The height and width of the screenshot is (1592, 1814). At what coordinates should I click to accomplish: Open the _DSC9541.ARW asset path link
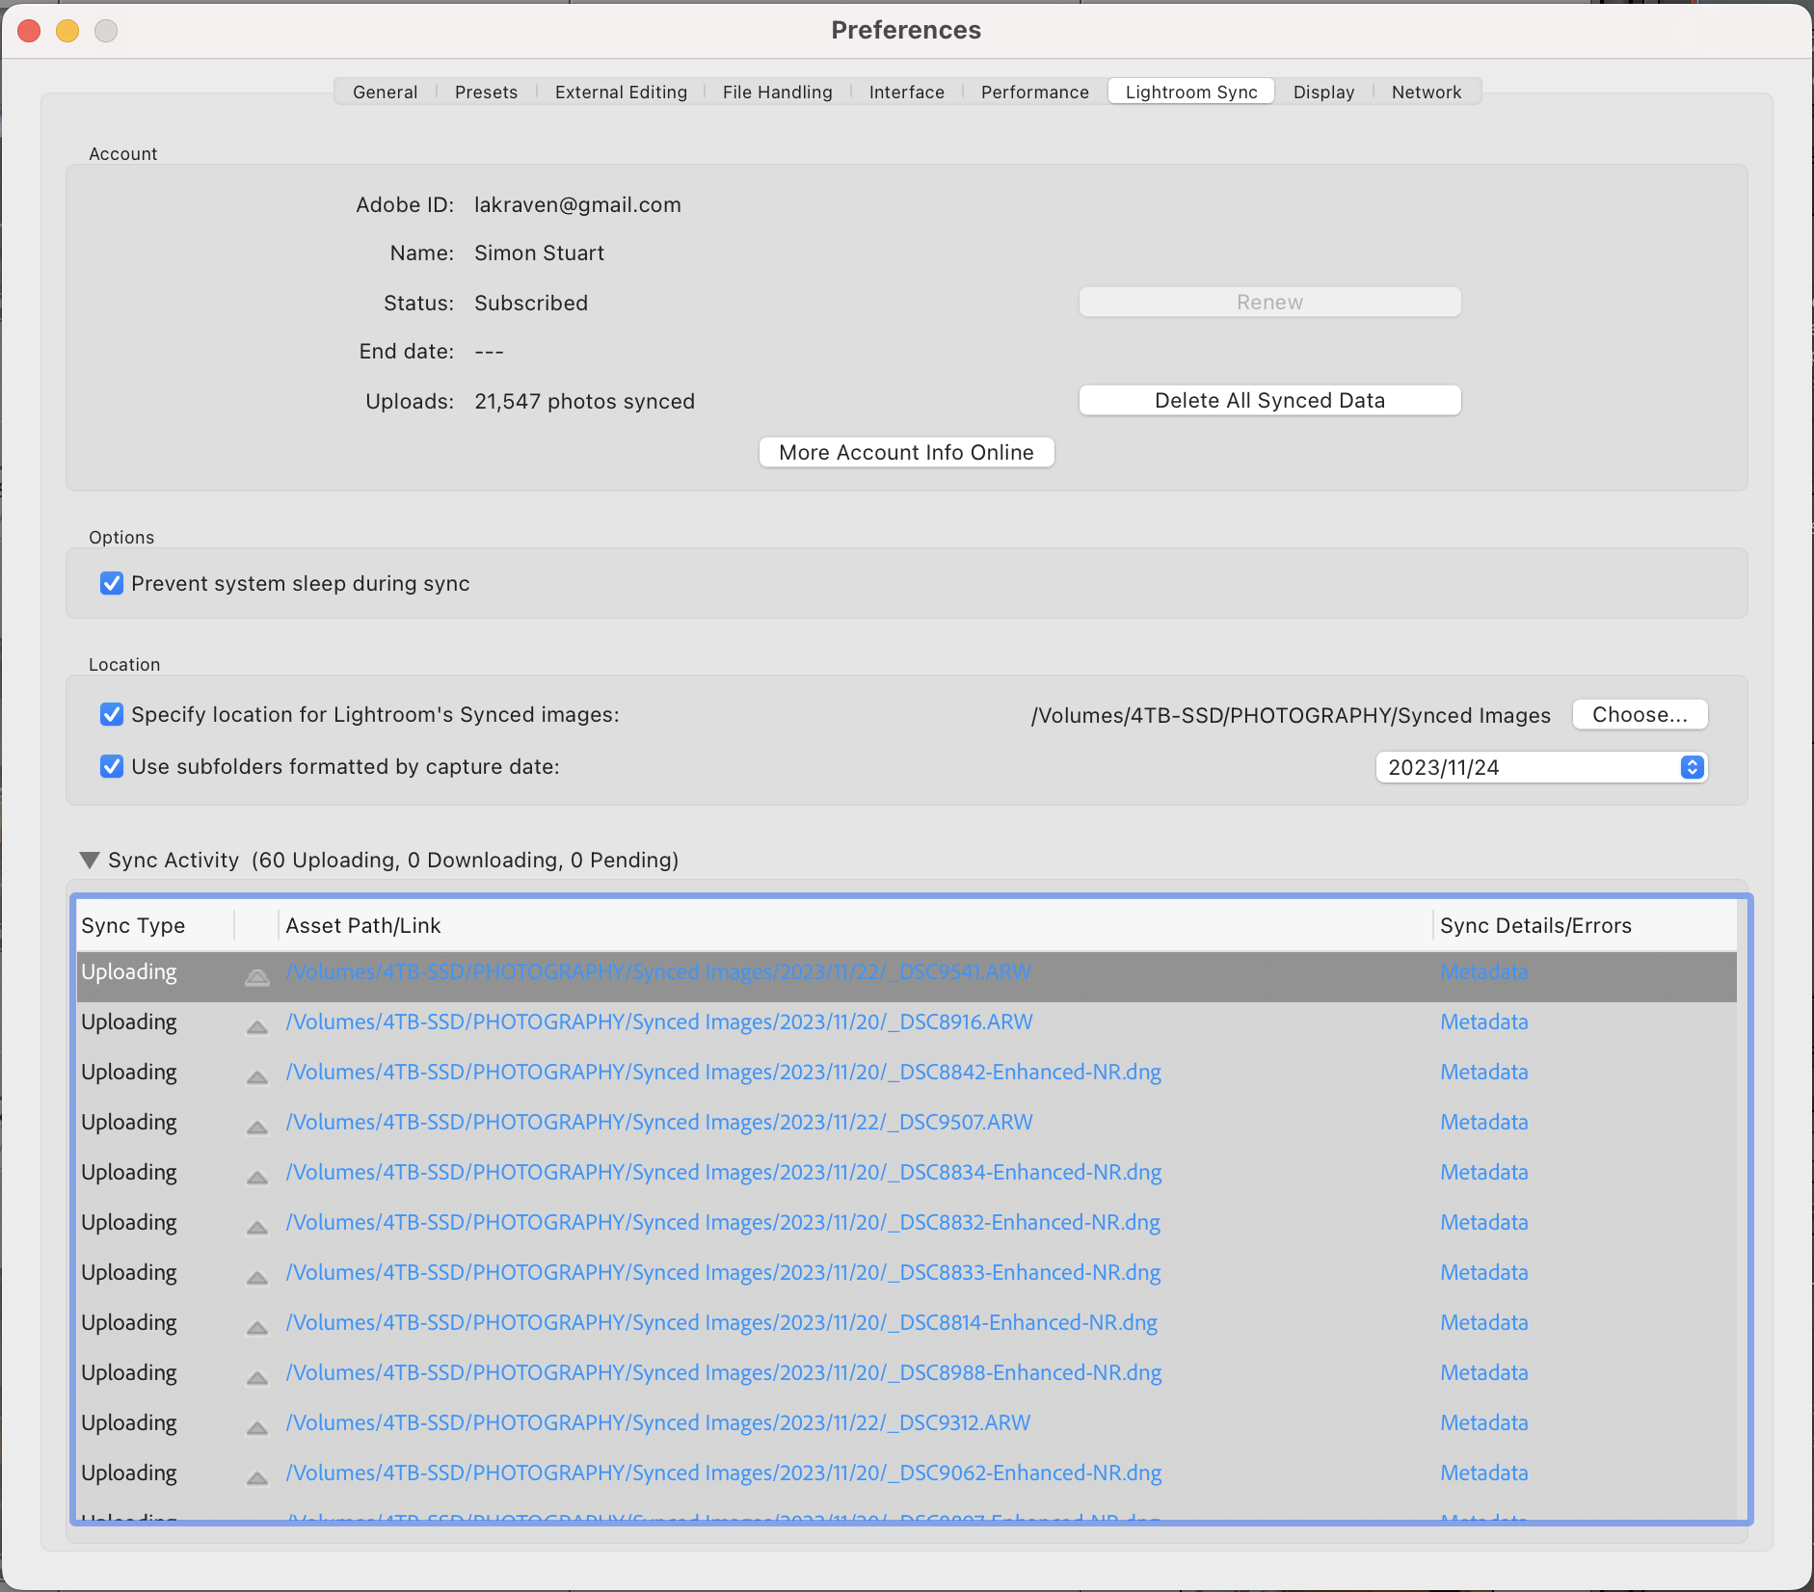click(x=658, y=971)
